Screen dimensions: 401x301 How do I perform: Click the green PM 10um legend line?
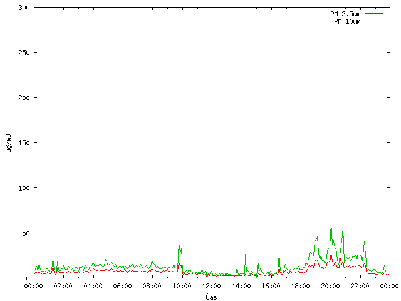(373, 21)
